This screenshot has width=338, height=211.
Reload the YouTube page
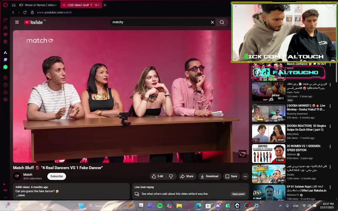[25, 13]
